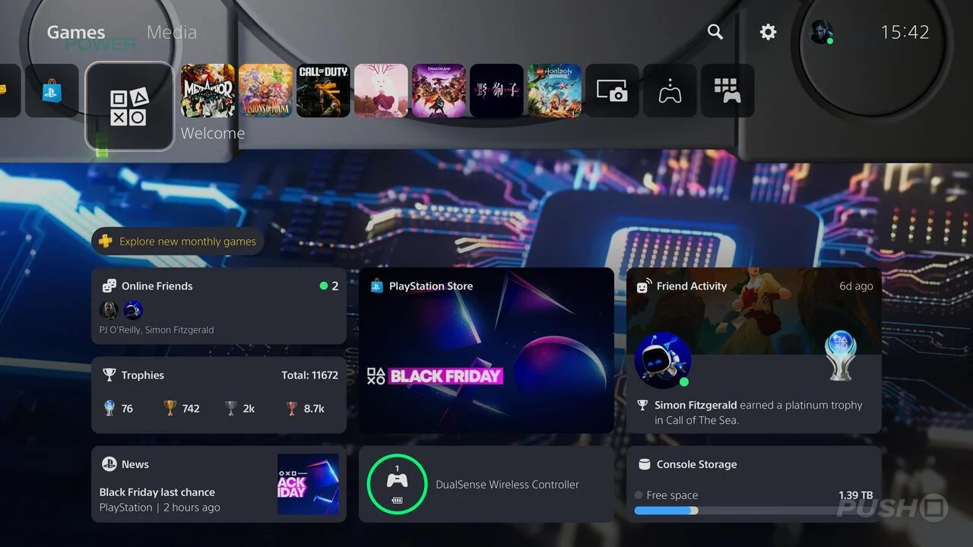The image size is (973, 547).
Task: Open the PlayStation Store bag tile
Action: coord(51,90)
